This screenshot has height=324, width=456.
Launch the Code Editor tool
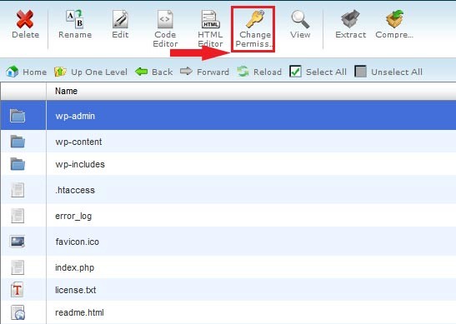tap(165, 19)
